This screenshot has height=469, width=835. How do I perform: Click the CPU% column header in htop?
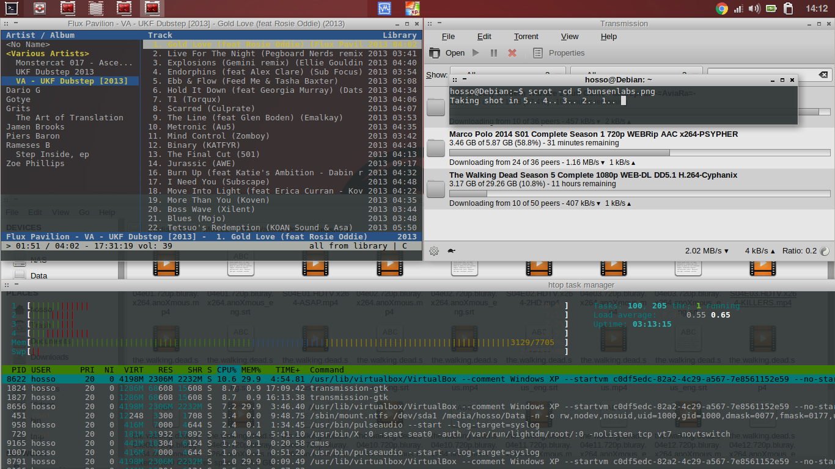pos(227,370)
